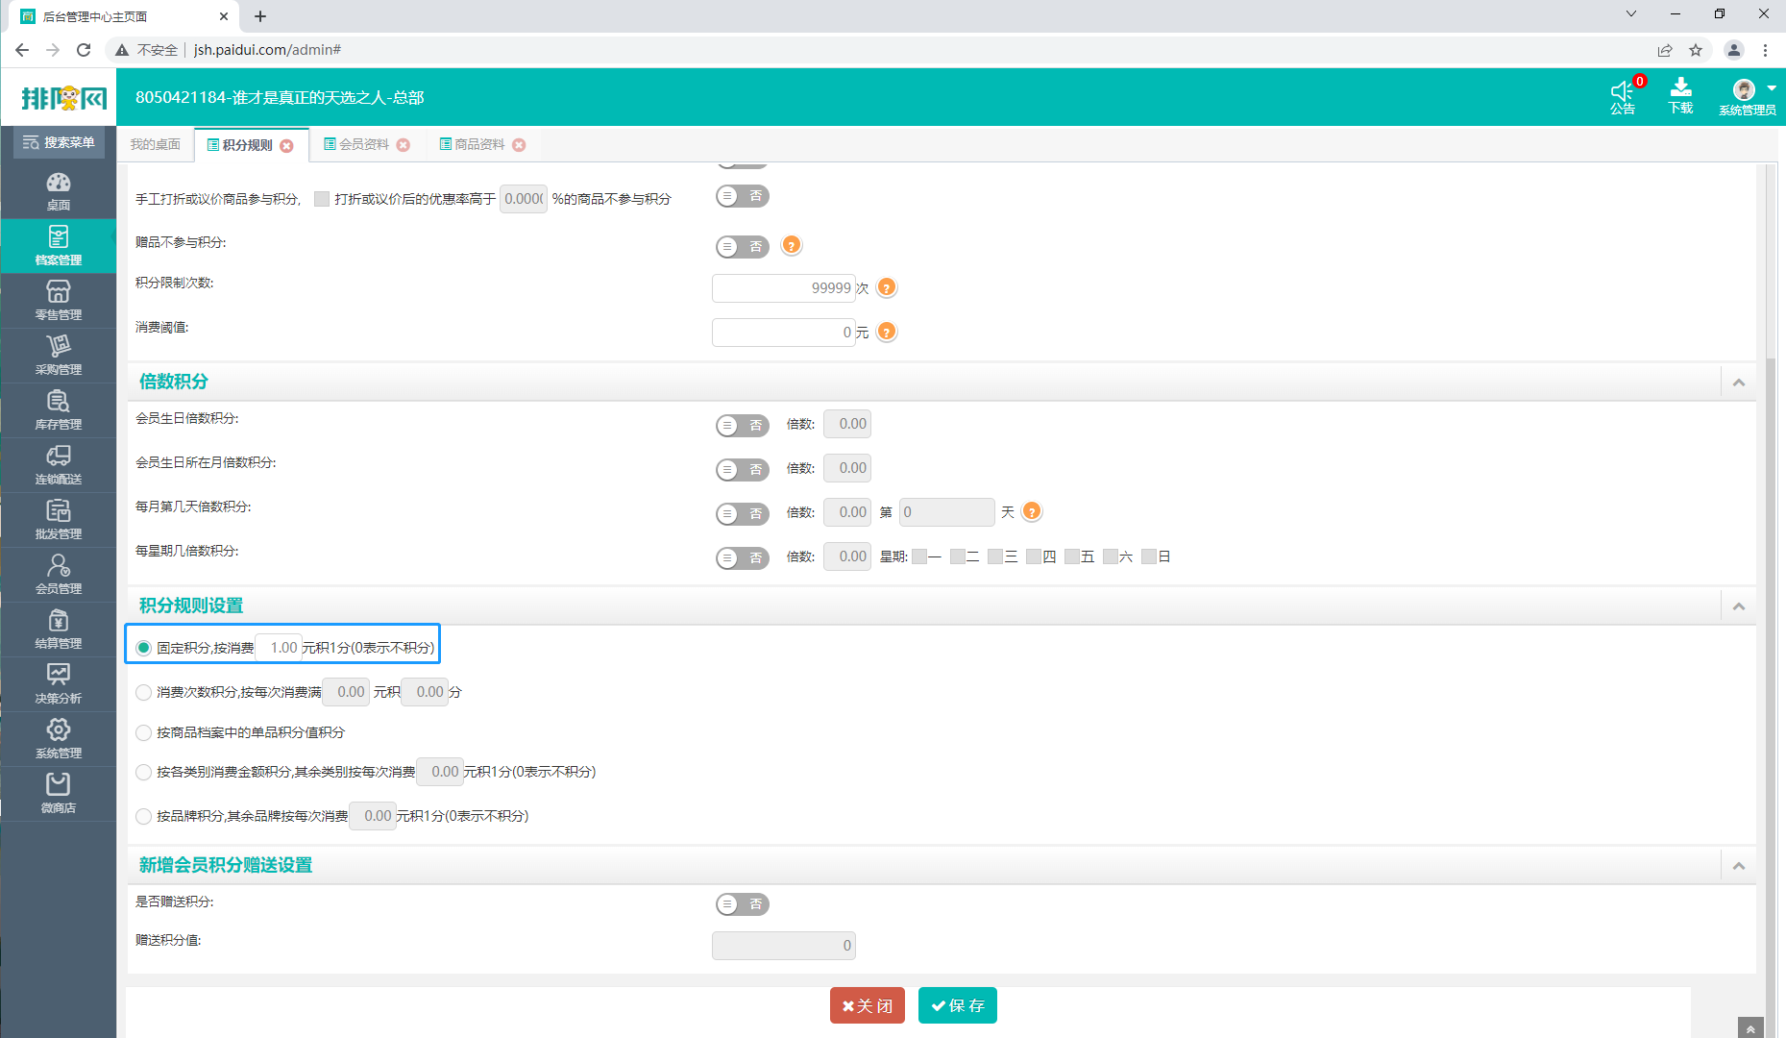The image size is (1786, 1038).
Task: Close the 积分规则 tab
Action: coord(286,146)
